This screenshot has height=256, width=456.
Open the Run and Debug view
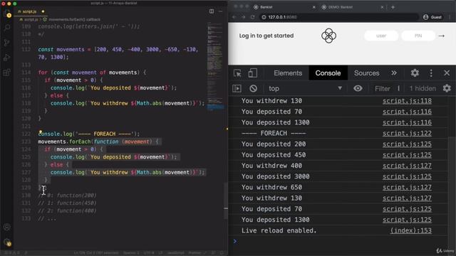7,58
